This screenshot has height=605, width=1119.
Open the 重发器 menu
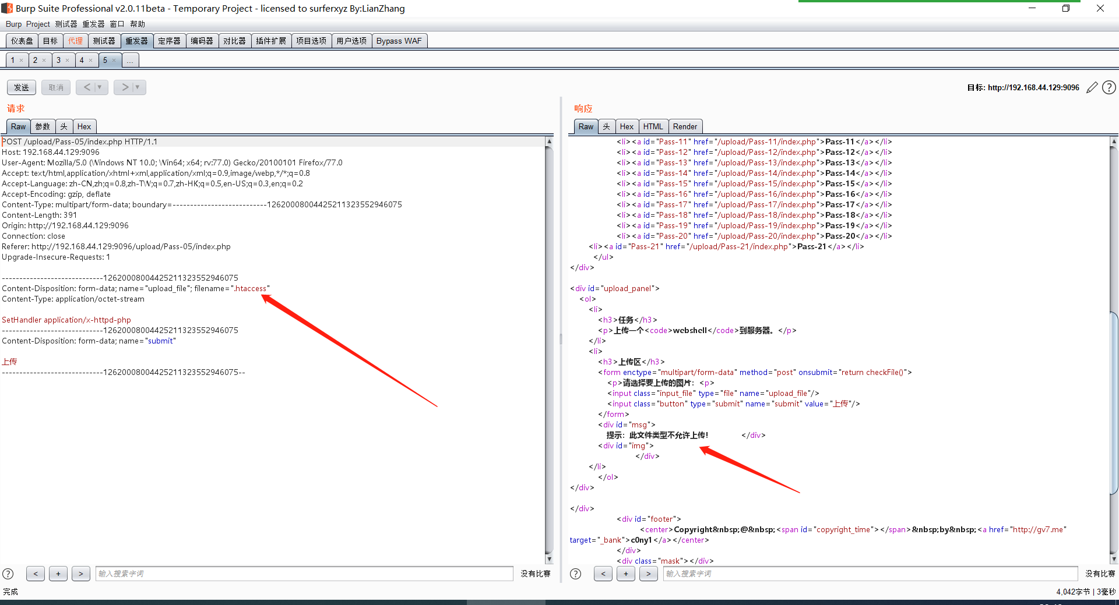(x=93, y=24)
